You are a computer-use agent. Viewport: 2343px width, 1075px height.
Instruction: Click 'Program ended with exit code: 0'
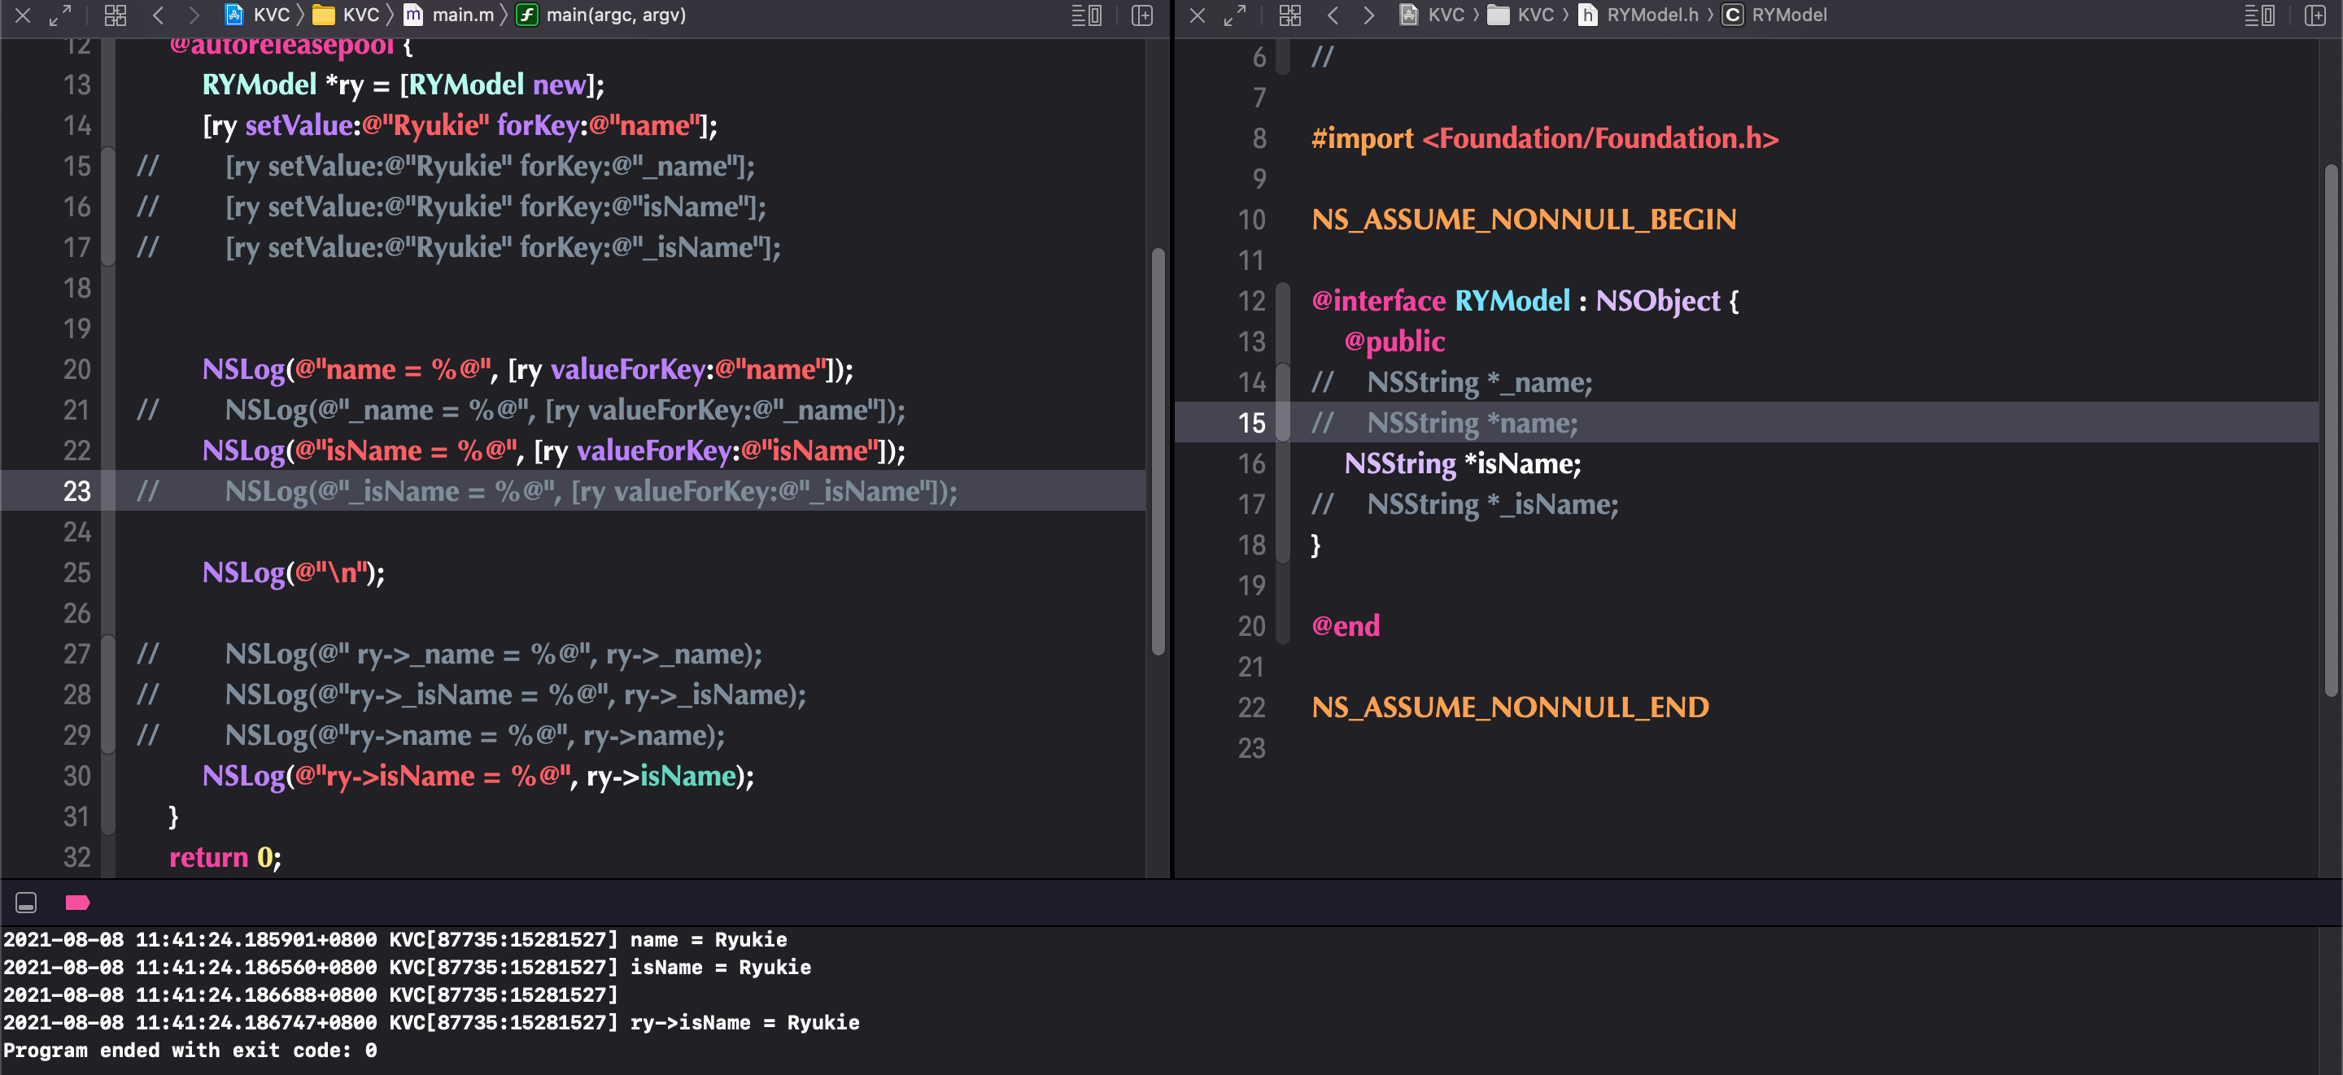(190, 1050)
